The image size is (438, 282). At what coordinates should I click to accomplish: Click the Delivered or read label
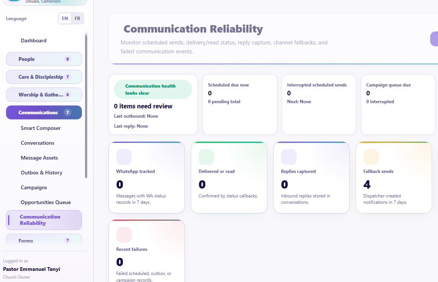[x=216, y=171]
